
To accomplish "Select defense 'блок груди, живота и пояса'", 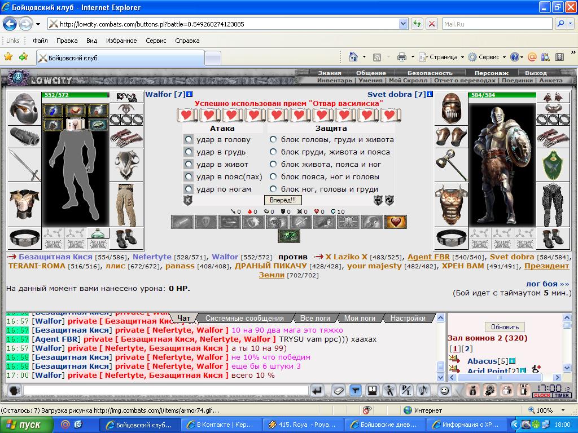I will [273, 152].
